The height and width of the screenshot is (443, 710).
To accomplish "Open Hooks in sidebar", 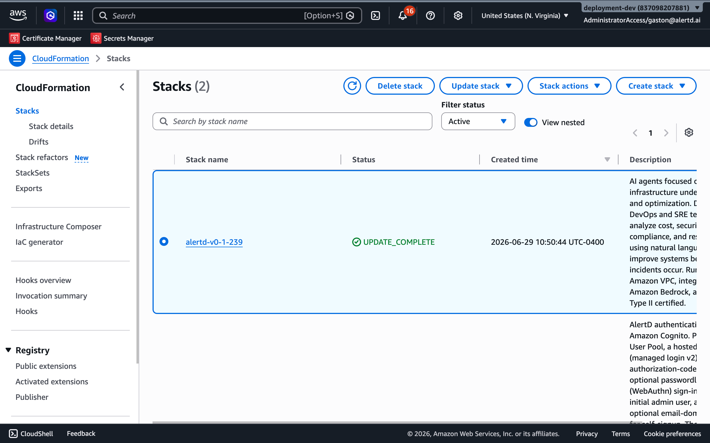I will pyautogui.click(x=26, y=311).
